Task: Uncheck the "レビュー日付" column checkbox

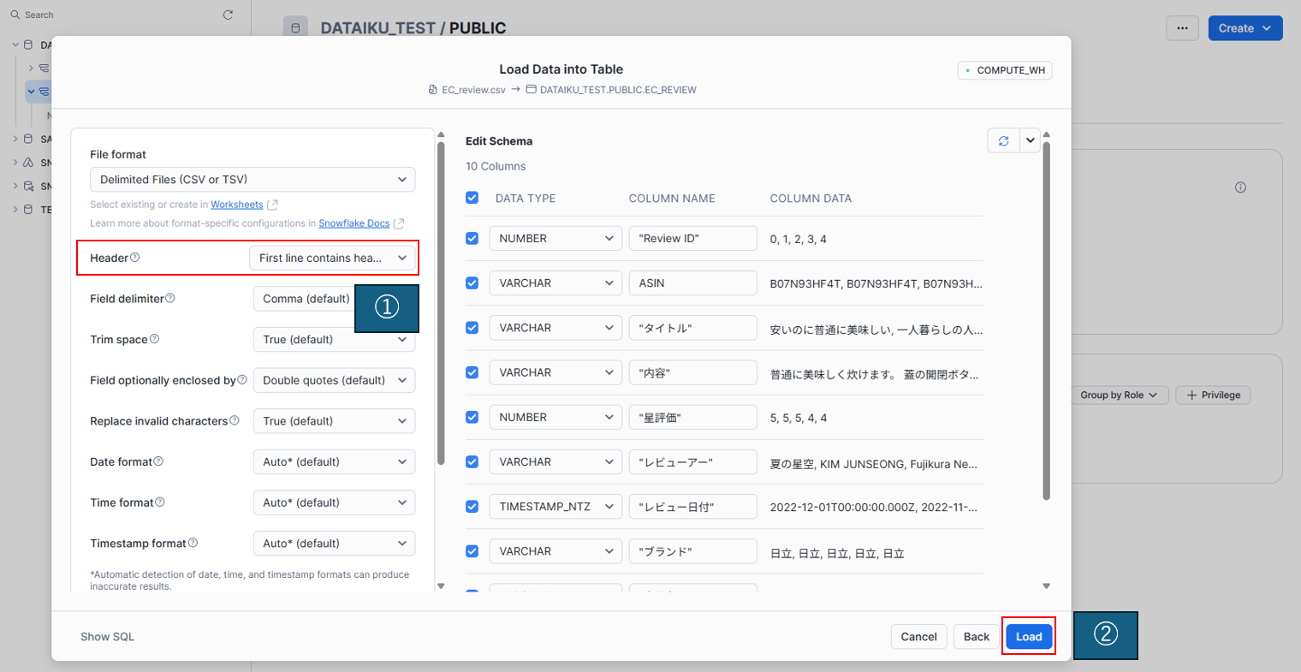Action: coord(472,506)
